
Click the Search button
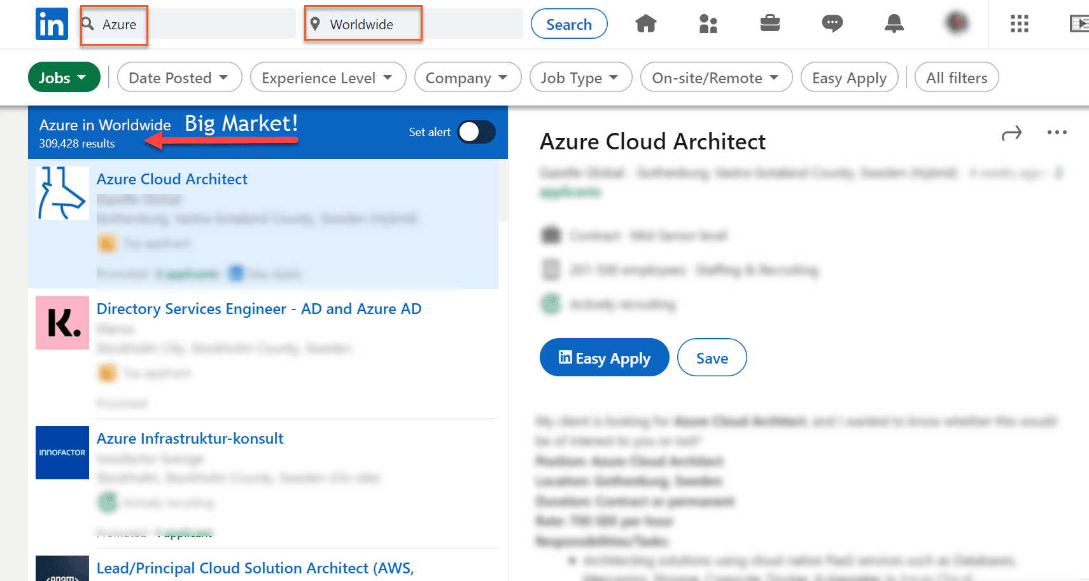(x=569, y=24)
